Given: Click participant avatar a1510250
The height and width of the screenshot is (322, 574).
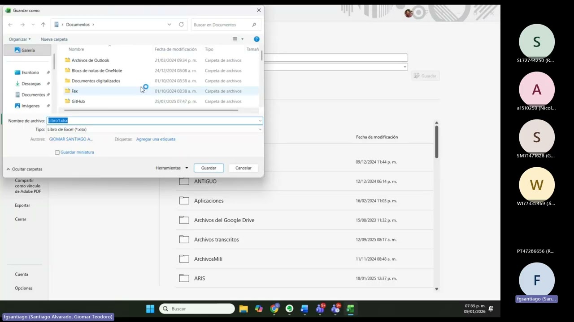Looking at the screenshot, I should [537, 89].
